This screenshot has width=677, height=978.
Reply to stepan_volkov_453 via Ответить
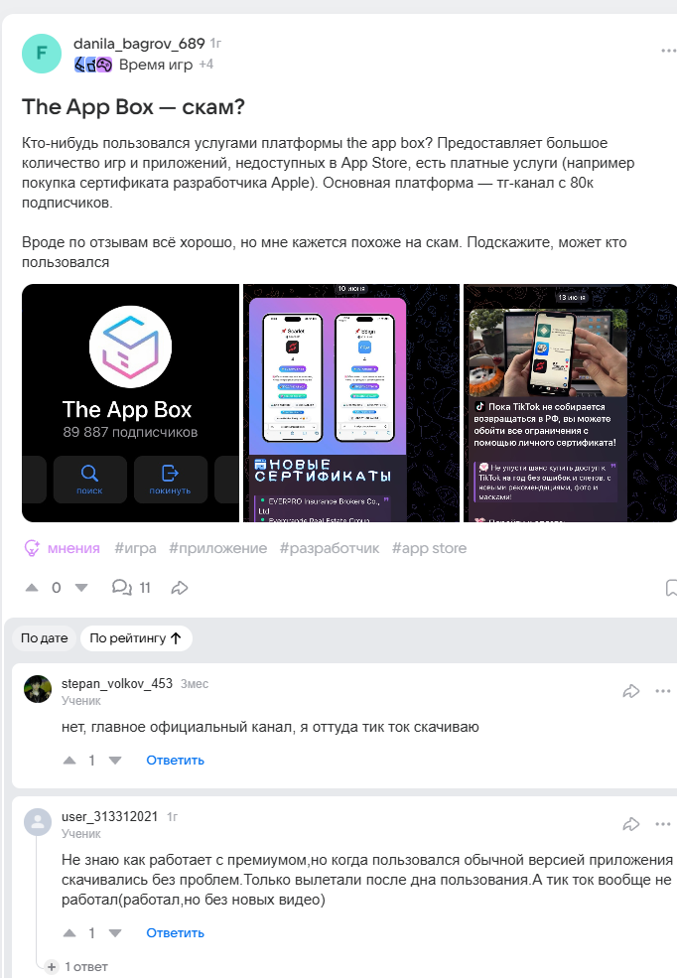pyautogui.click(x=175, y=761)
